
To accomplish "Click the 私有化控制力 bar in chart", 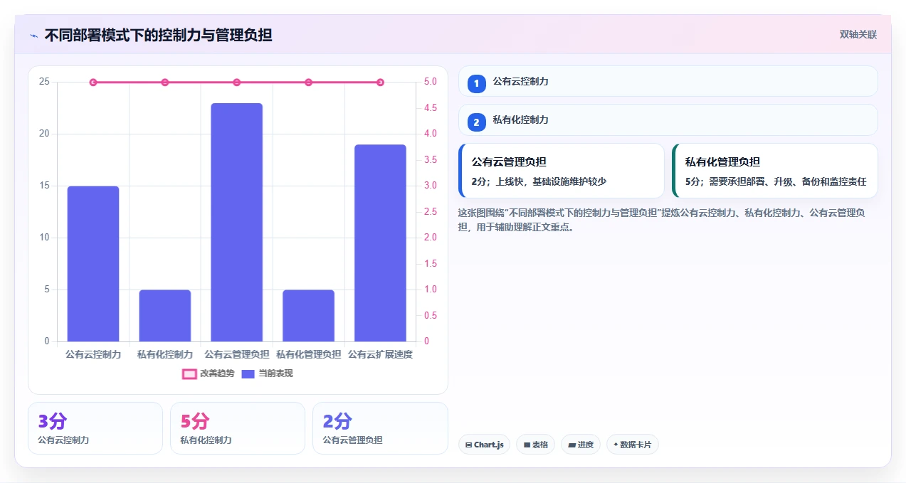I will 165,316.
